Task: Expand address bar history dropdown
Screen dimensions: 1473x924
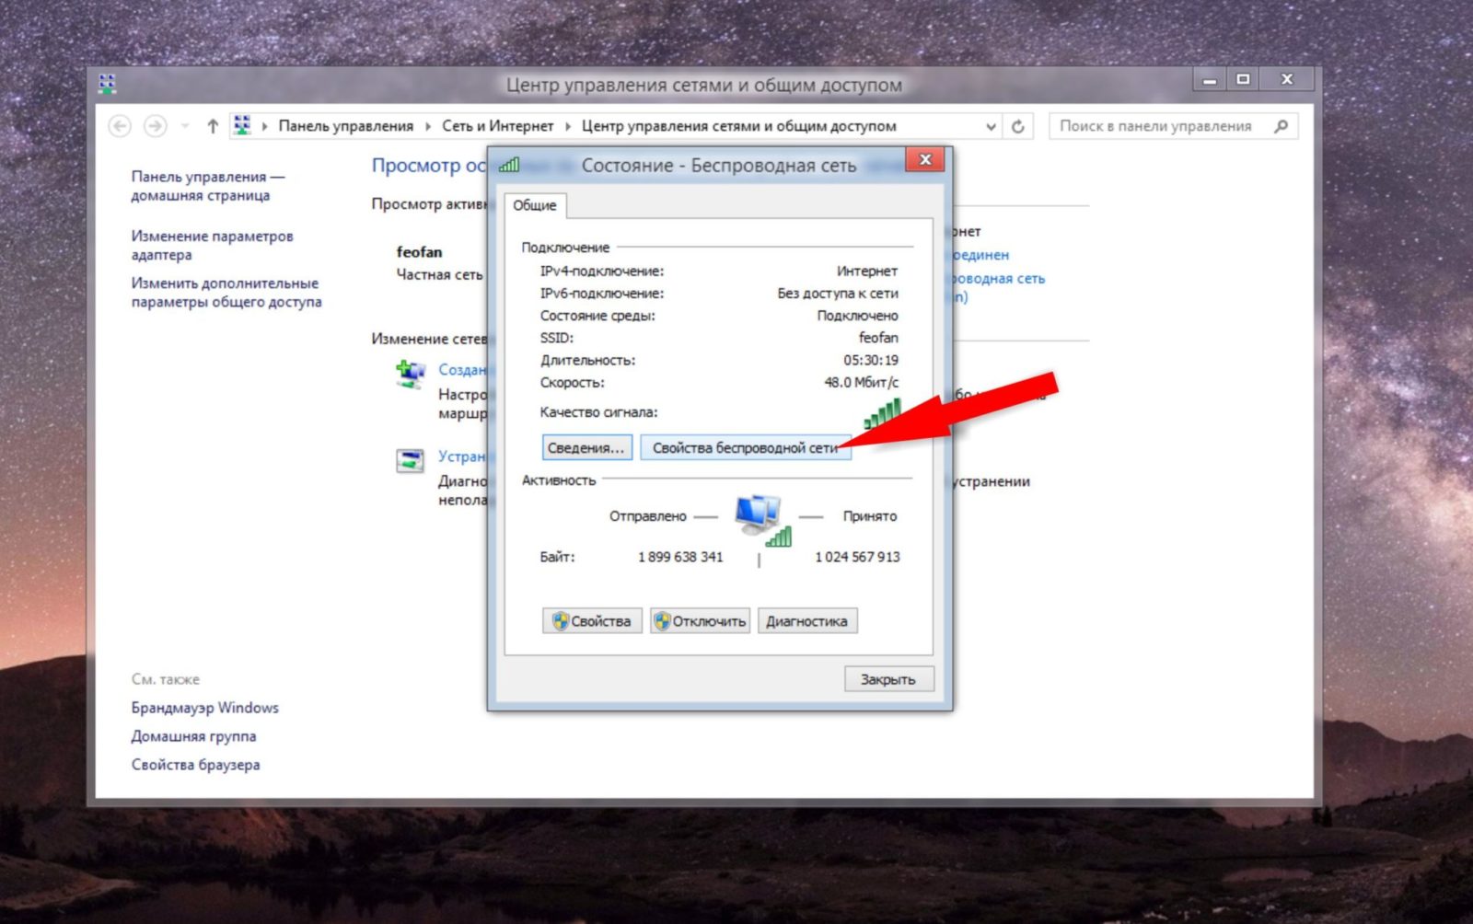Action: pos(991,126)
